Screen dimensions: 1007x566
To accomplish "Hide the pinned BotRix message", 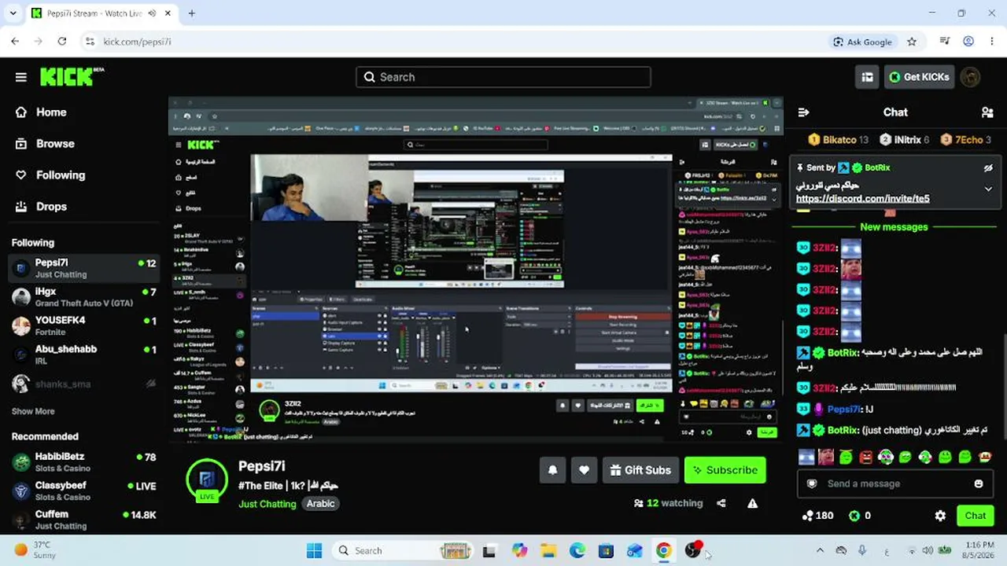I will pyautogui.click(x=988, y=168).
